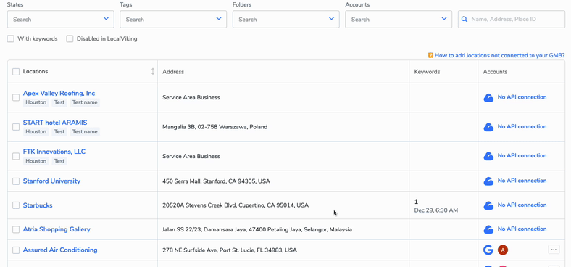Open the Assured Air Conditioning location
The image size is (571, 267).
[60, 250]
